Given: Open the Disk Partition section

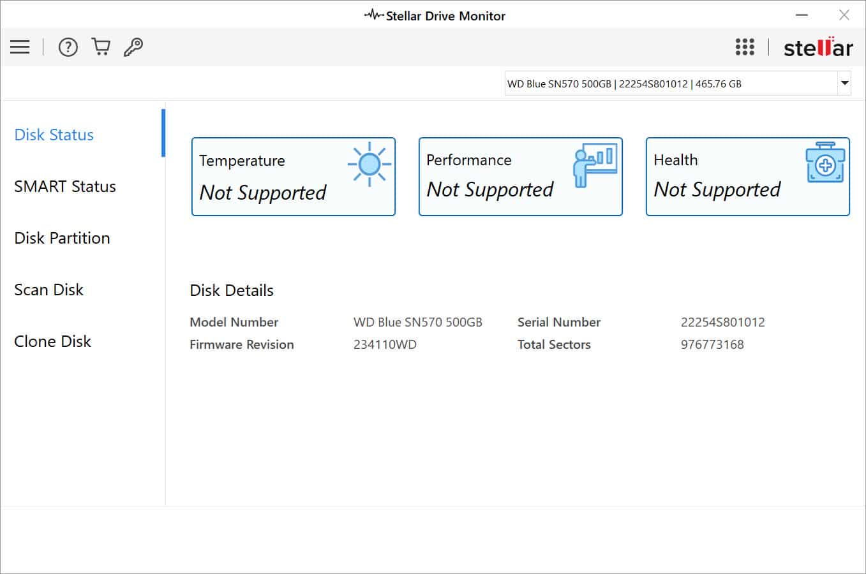Looking at the screenshot, I should point(61,238).
